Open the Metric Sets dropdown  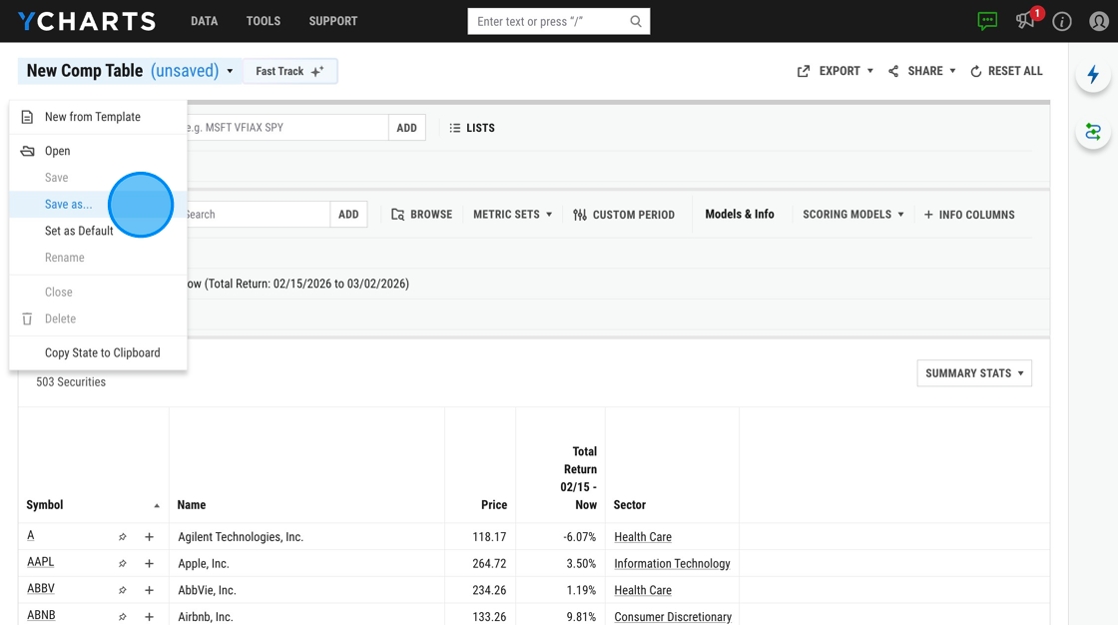[513, 214]
